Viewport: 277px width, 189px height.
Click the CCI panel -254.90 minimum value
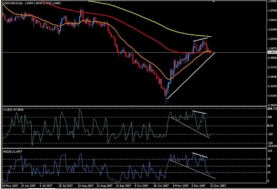(x=272, y=146)
